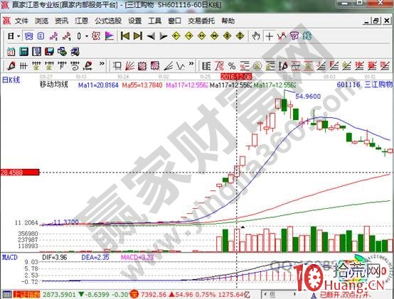Expand the second drawing toolbar overflow chevron
The width and height of the screenshot is (394, 299).
coord(191,64)
